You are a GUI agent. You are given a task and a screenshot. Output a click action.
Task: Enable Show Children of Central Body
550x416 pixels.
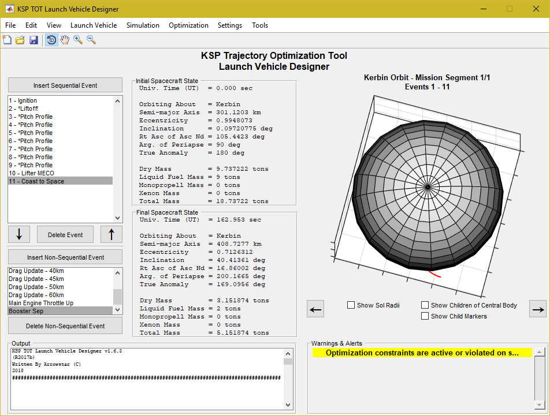425,305
